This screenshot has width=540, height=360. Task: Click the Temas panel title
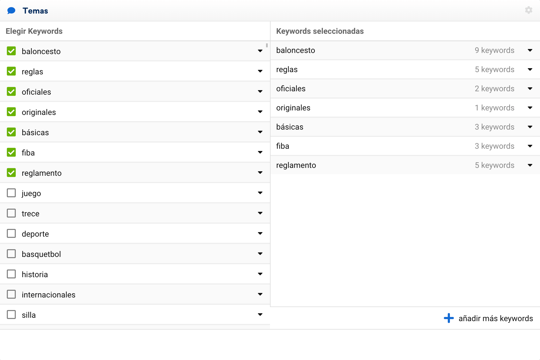pos(35,11)
